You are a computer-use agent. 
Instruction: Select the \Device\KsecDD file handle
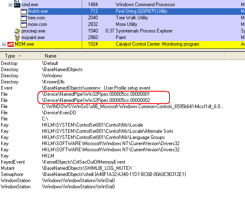click(59, 113)
